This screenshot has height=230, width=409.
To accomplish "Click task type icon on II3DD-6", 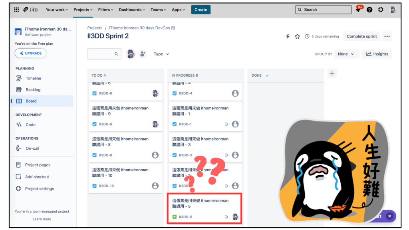I will pyautogui.click(x=94, y=93).
